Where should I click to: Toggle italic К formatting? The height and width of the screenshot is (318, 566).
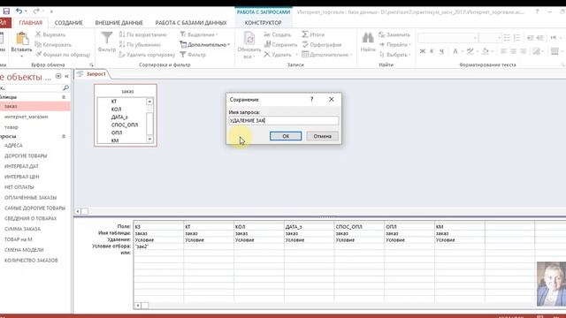coord(432,51)
